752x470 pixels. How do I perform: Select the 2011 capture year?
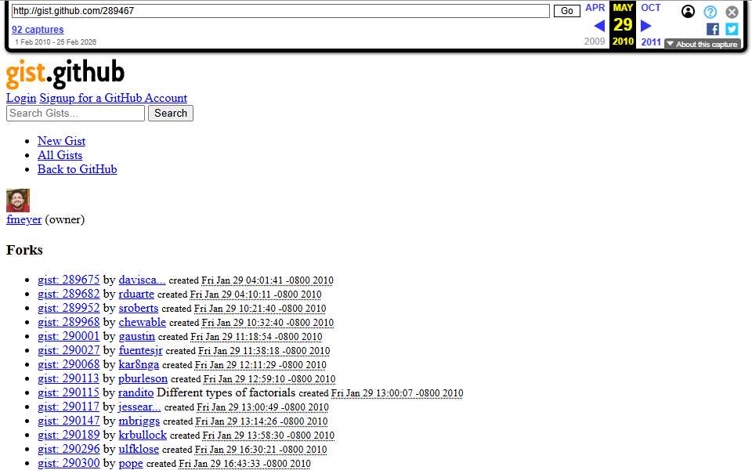[651, 42]
